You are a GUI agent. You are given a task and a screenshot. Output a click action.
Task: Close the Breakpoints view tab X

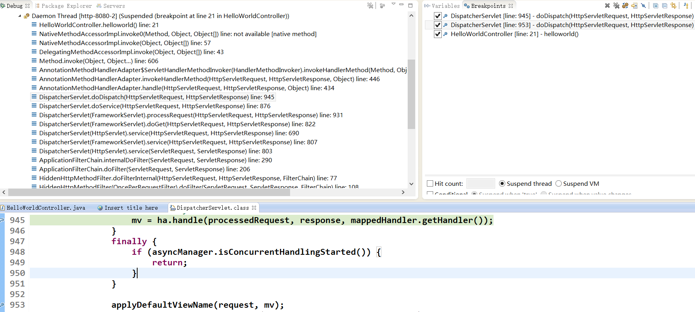tap(511, 6)
